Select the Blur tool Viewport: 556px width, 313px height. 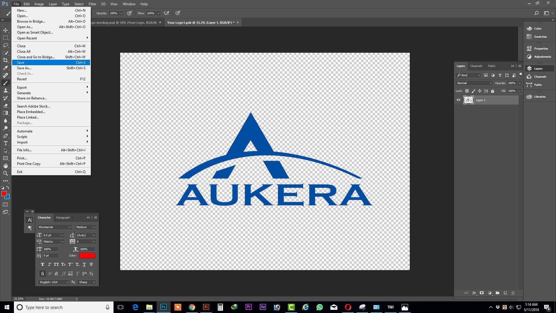point(6,121)
